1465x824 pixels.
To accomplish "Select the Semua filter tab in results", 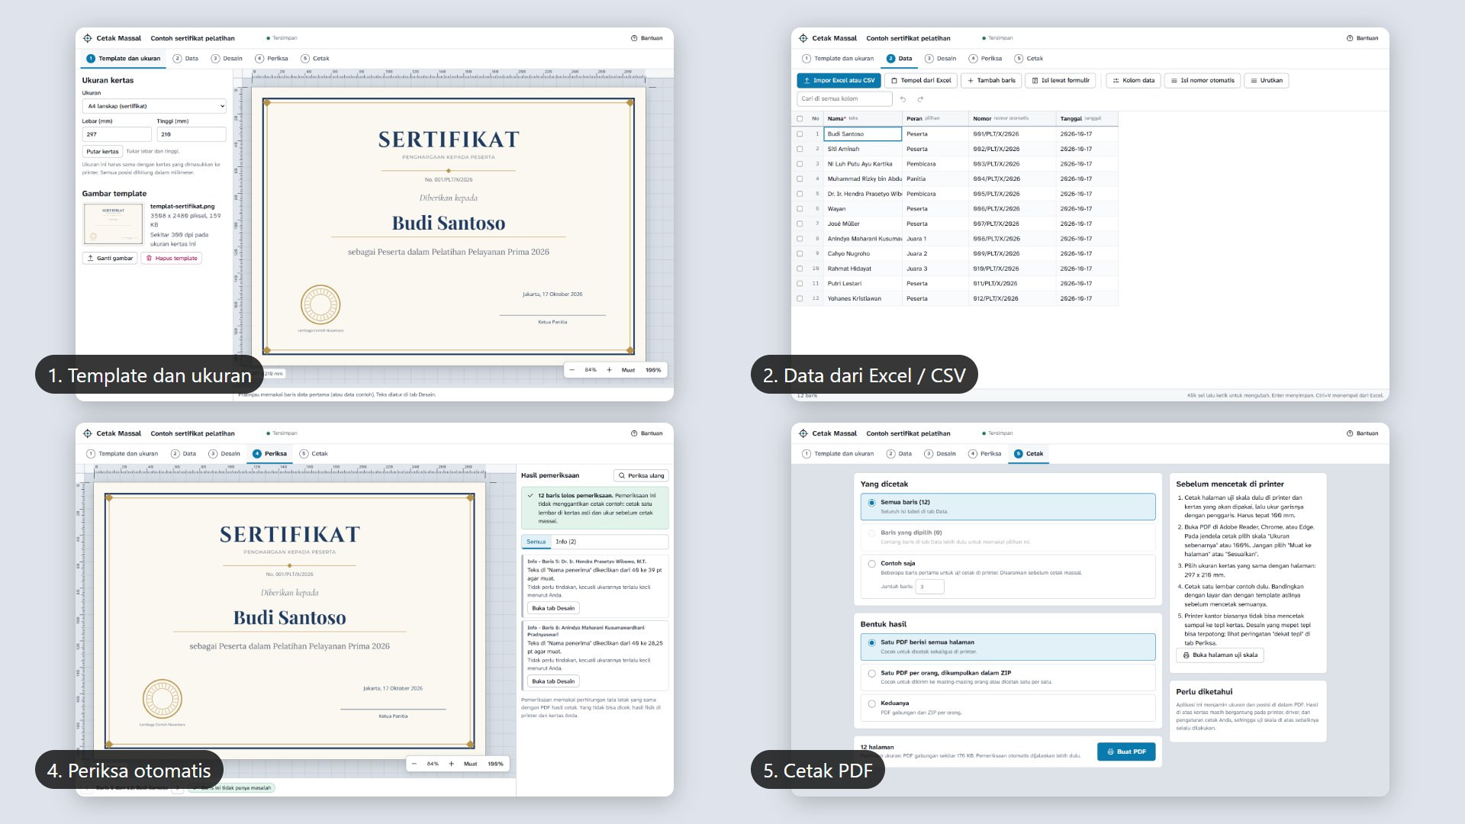I will 536,542.
